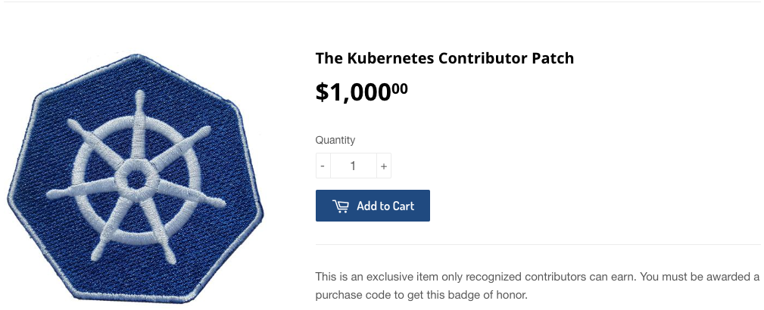Click the superscript 00 cents in price
Viewport: 764px width, 310px height.
400,88
